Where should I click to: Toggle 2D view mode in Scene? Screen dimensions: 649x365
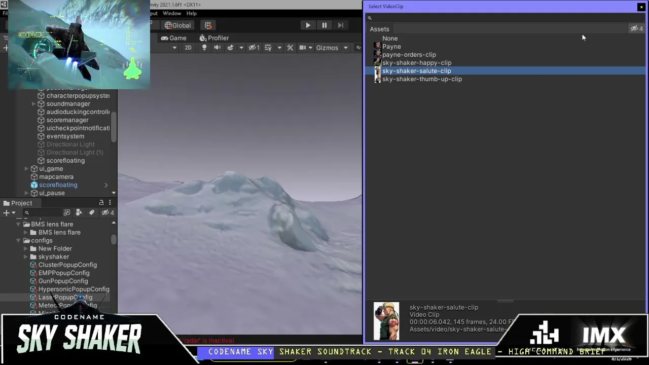pyautogui.click(x=188, y=48)
